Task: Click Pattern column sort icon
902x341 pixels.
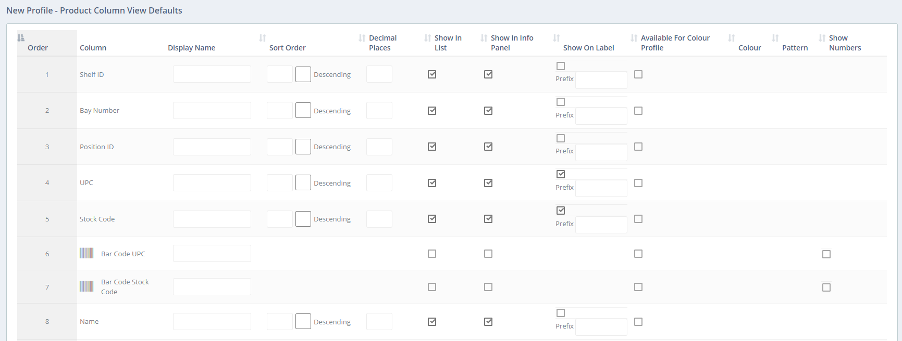Action: tap(775, 38)
